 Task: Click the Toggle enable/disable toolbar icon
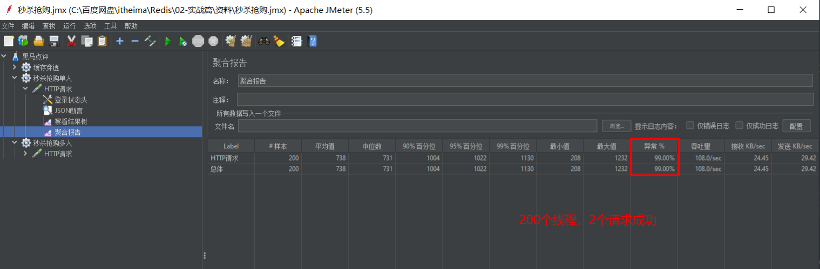150,41
